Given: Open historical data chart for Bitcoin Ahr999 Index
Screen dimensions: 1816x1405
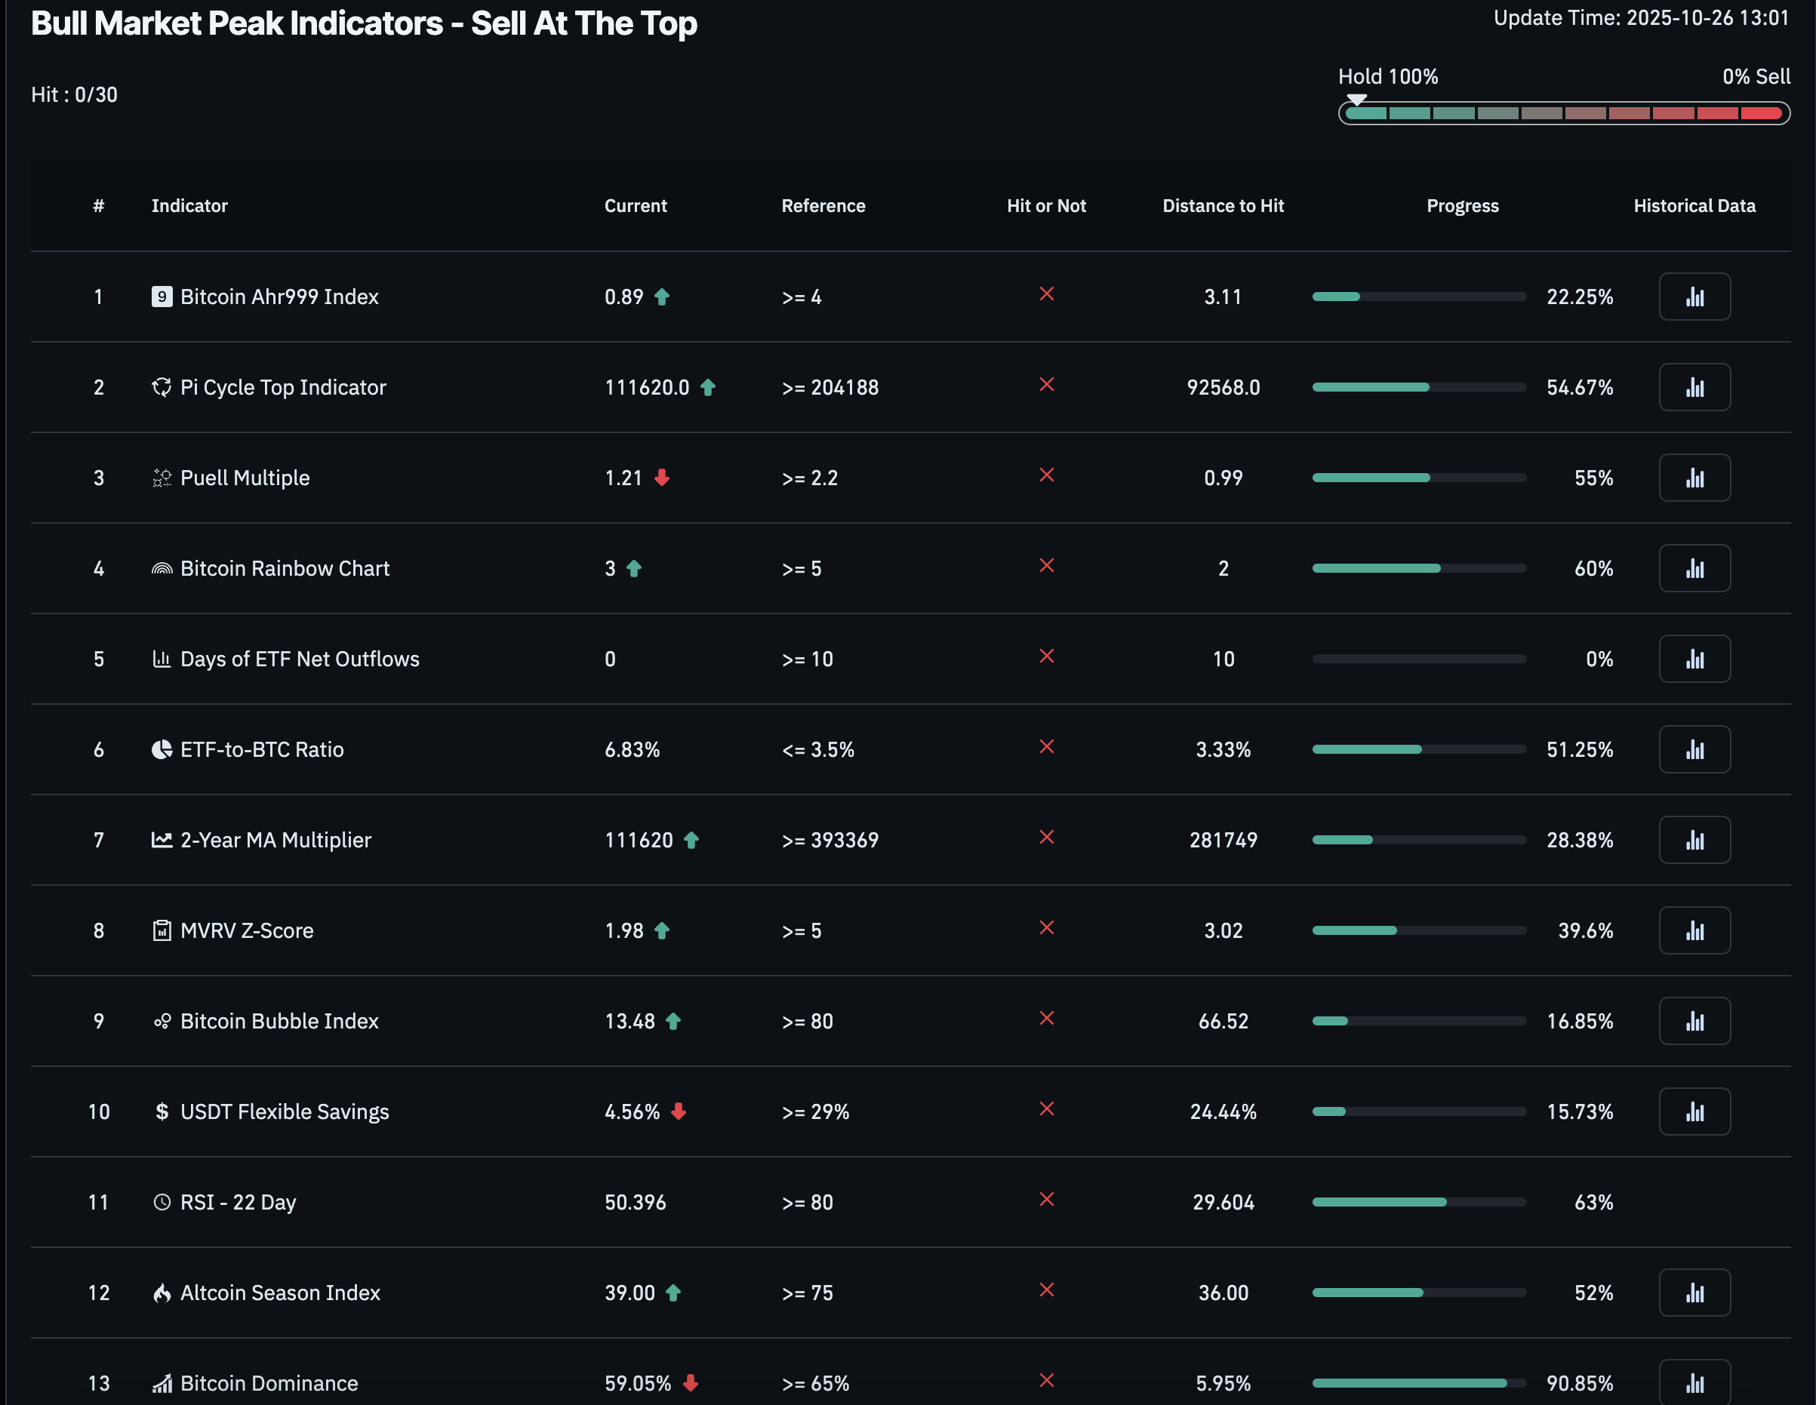Looking at the screenshot, I should pos(1694,297).
